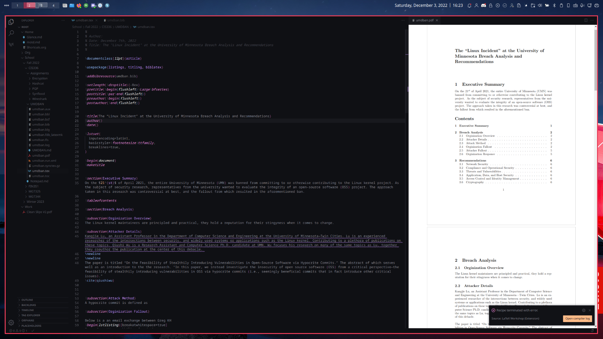Viewport: 603px width, 339px height.
Task: Open UMDBAN.md in the file tree
Action: tap(41, 150)
